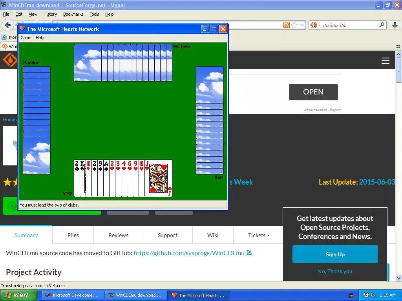Select the king of clubs card
This screenshot has height=301, width=402.
[82, 178]
